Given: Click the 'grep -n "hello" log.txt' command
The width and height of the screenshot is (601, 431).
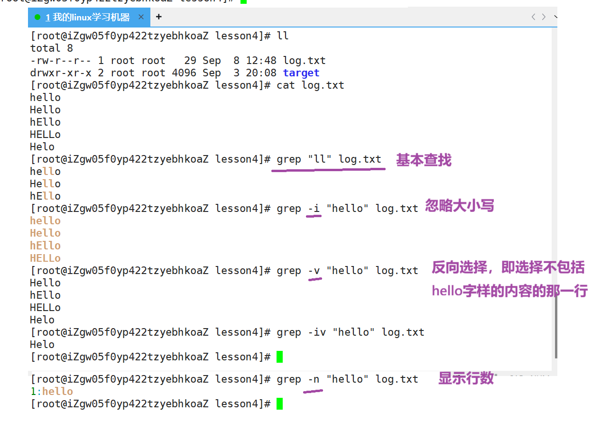Looking at the screenshot, I should click(348, 379).
